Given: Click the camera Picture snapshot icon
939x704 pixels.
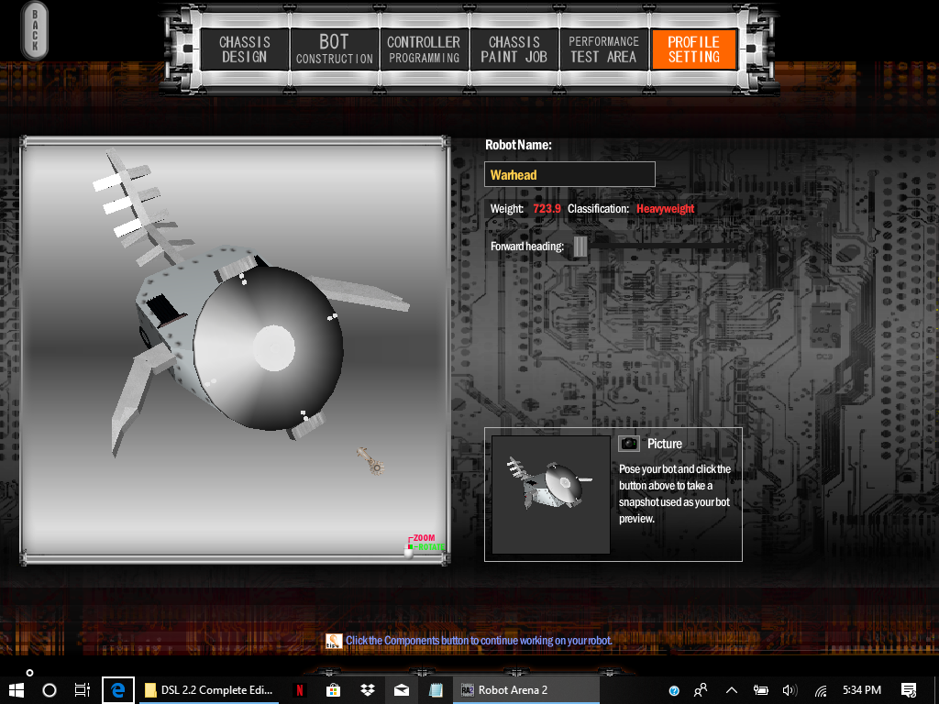Looking at the screenshot, I should (629, 444).
